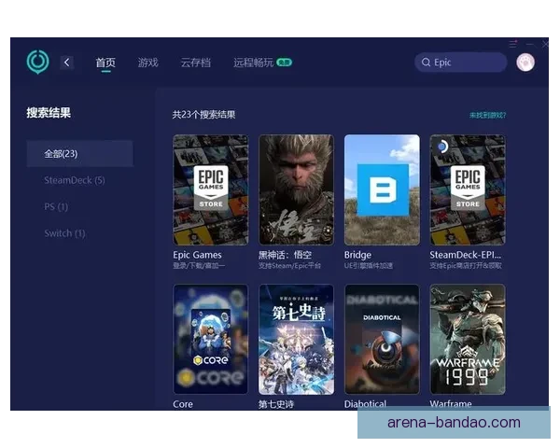Click the 第七史诗 title text
The width and height of the screenshot is (560, 448).
pos(276,404)
